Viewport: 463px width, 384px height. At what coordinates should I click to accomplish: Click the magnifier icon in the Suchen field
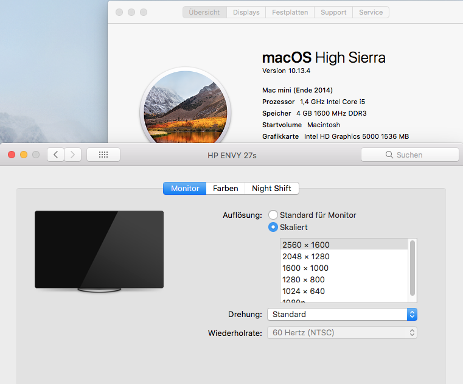[389, 155]
